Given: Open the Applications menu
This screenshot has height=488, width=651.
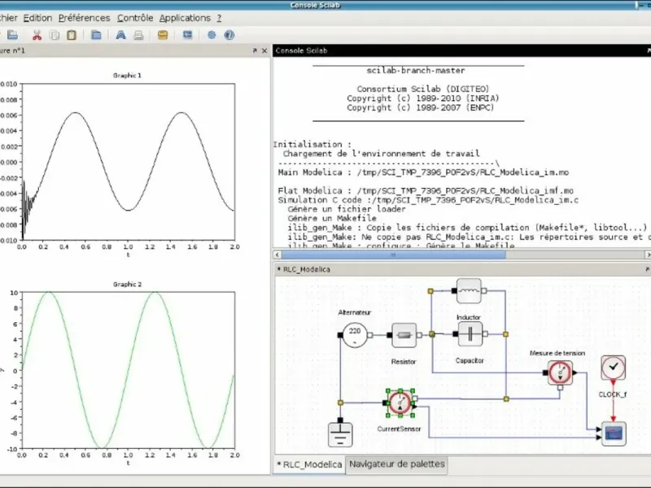Looking at the screenshot, I should (185, 18).
